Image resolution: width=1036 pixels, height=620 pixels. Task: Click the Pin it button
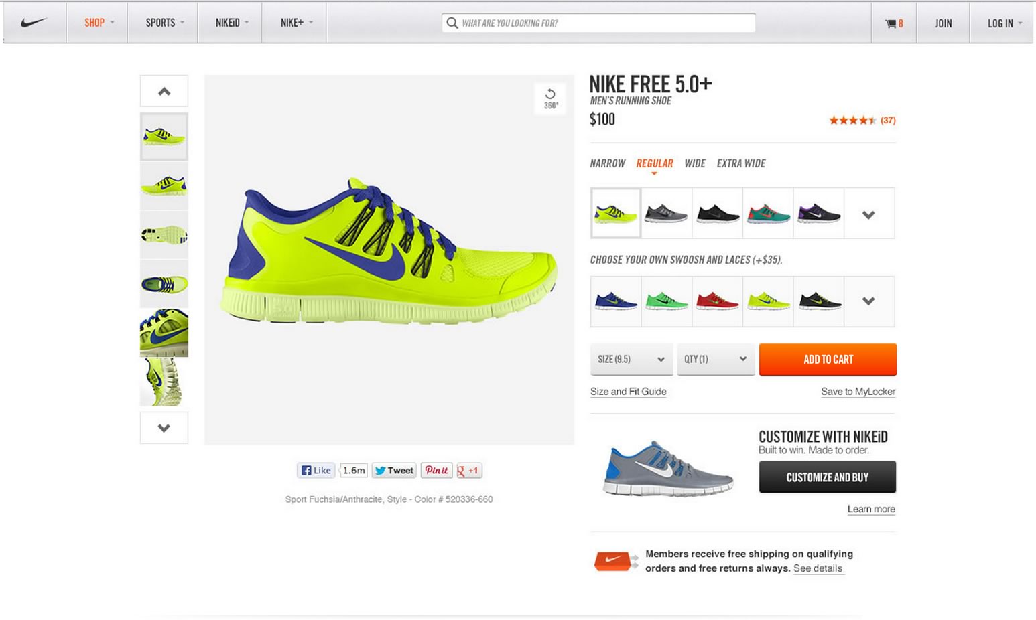(x=436, y=471)
